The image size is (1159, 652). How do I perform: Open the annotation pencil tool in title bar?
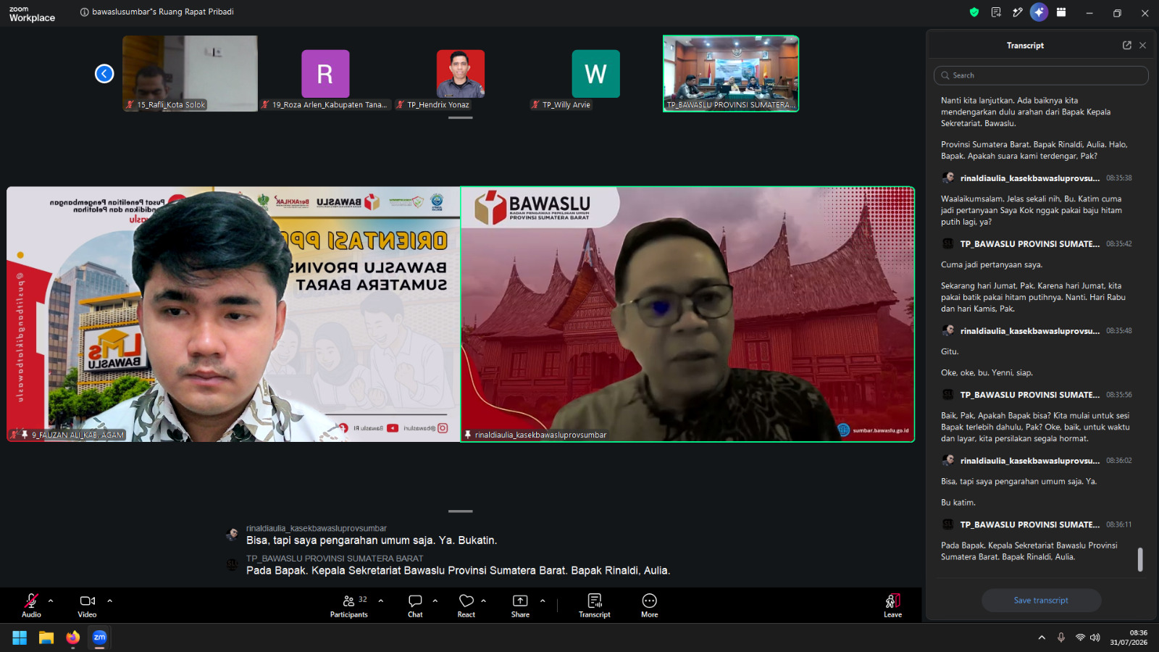(1018, 12)
